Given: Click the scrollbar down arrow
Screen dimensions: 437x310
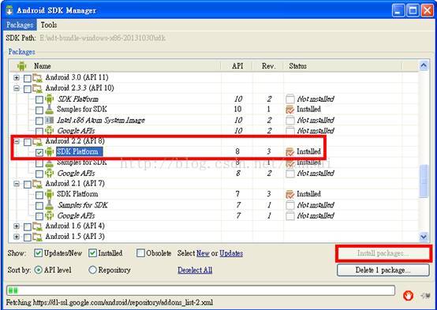Looking at the screenshot, I should click(x=424, y=237).
